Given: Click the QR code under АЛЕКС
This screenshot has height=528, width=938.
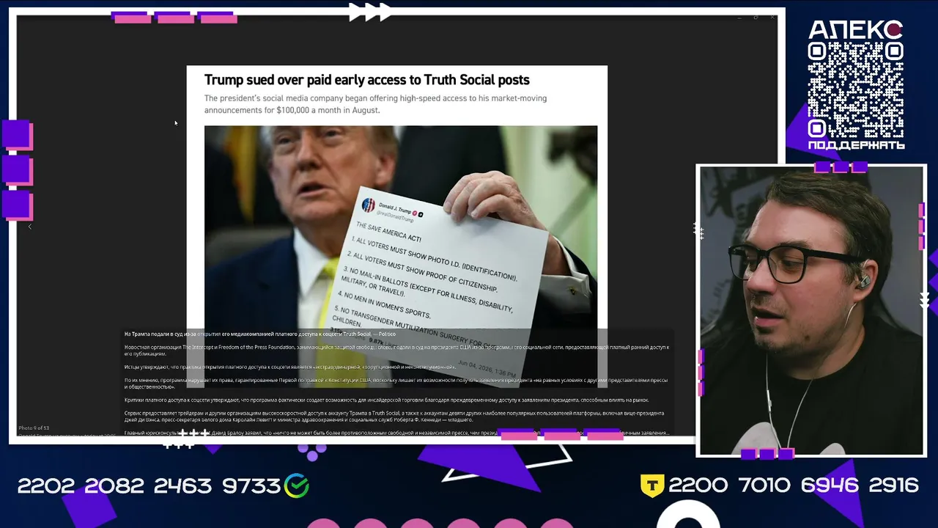Looking at the screenshot, I should pyautogui.click(x=855, y=89).
